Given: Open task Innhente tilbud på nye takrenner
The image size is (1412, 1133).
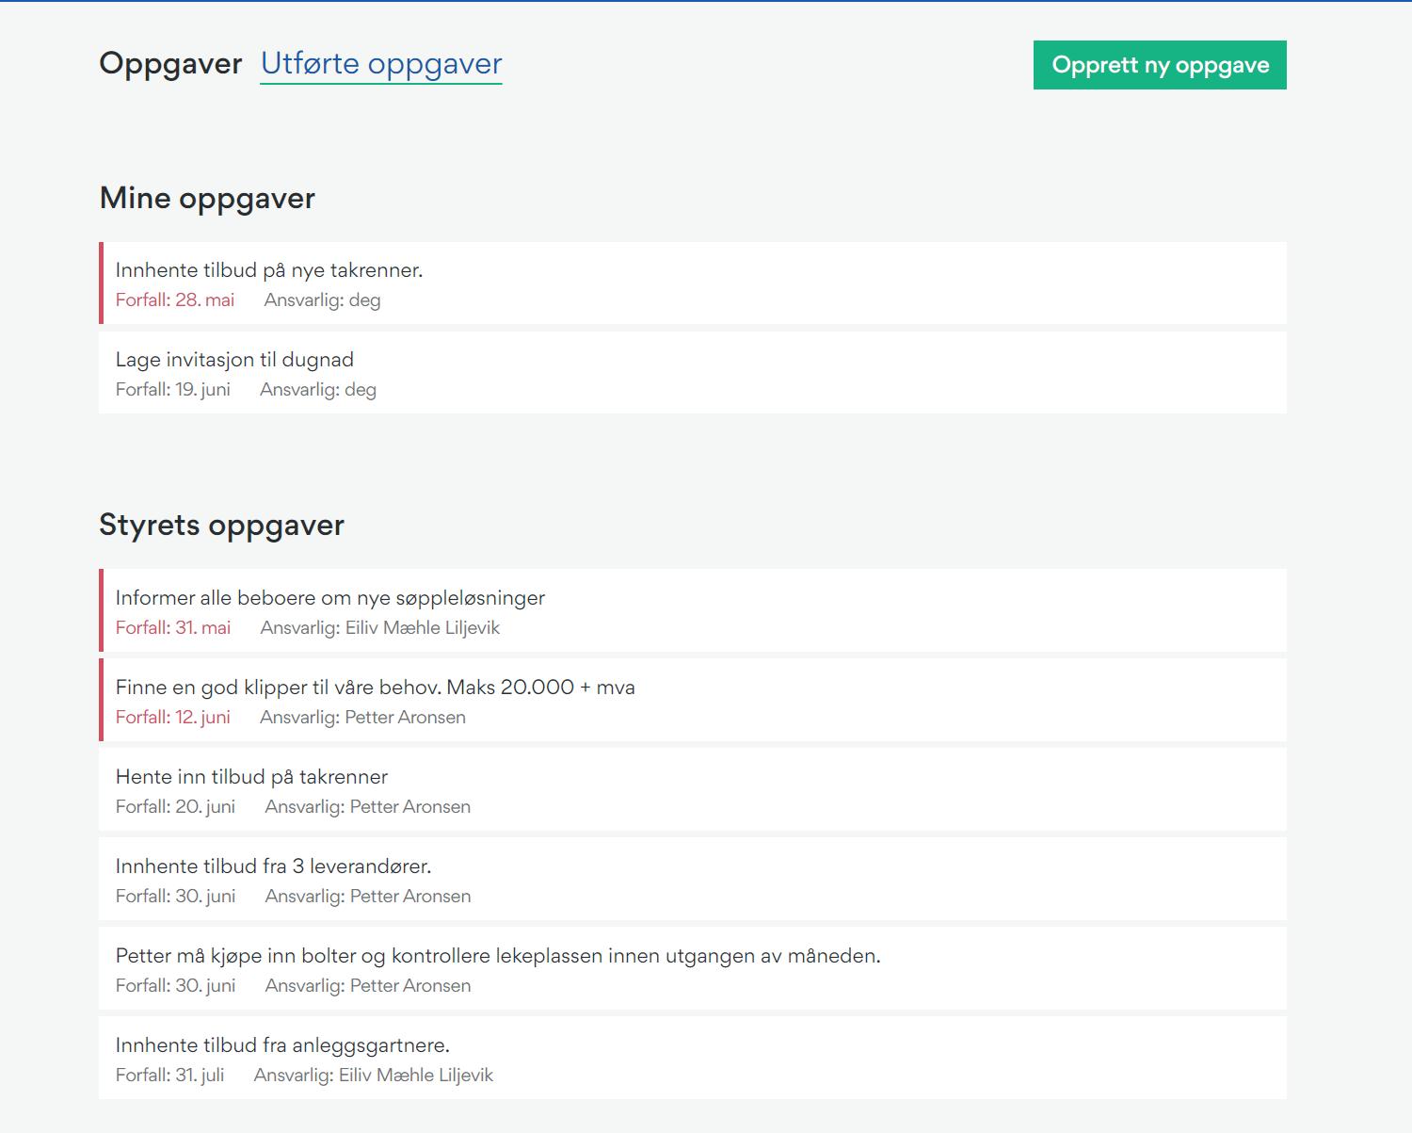Looking at the screenshot, I should click(693, 283).
